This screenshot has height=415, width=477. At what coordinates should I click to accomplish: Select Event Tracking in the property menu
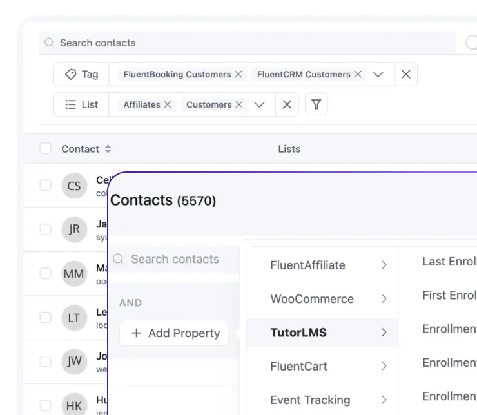click(x=322, y=400)
